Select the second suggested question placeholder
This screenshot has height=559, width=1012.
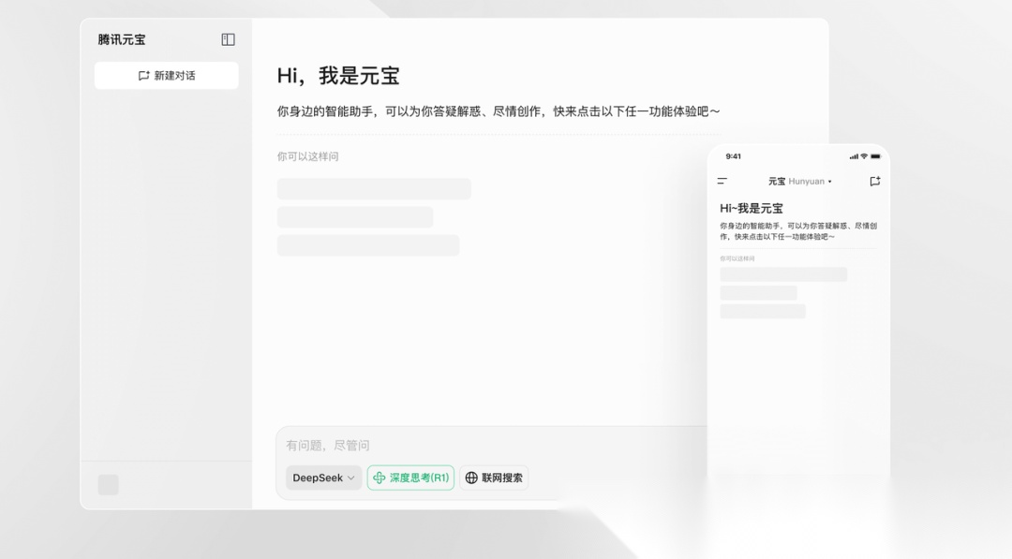pos(355,217)
